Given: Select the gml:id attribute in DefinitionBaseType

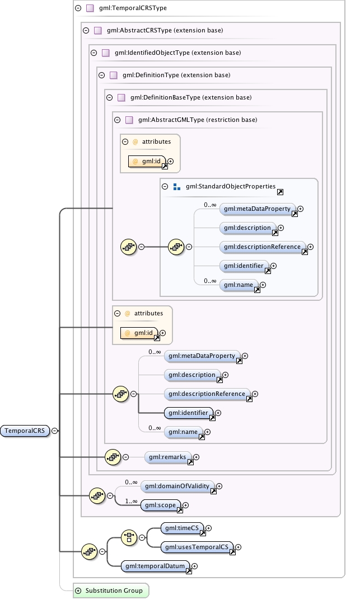Looking at the screenshot, I should [139, 333].
